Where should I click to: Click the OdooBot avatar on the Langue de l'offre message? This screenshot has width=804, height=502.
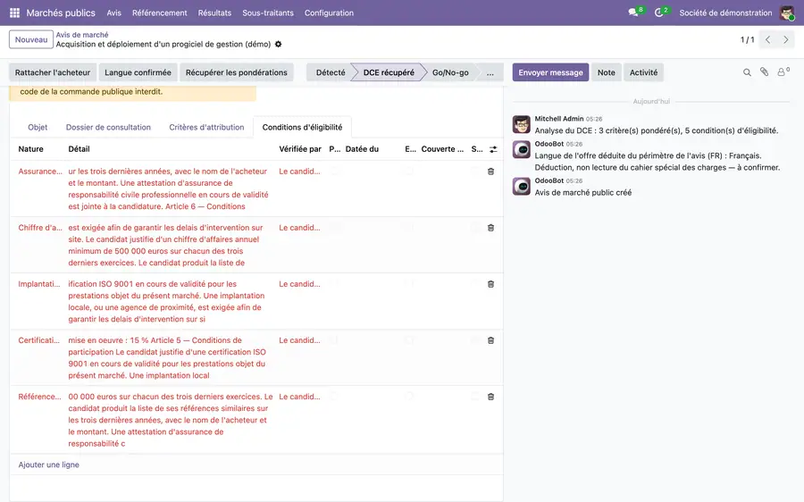point(522,150)
